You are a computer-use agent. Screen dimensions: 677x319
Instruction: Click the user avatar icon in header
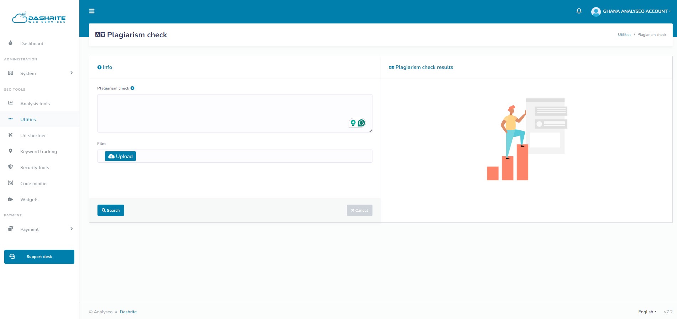coord(596,11)
